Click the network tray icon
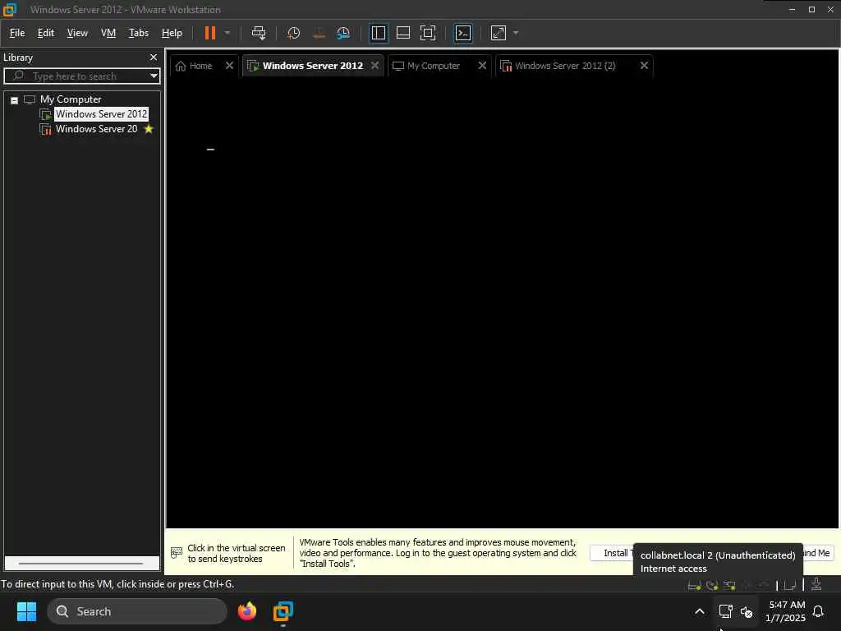841x631 pixels. [x=726, y=611]
